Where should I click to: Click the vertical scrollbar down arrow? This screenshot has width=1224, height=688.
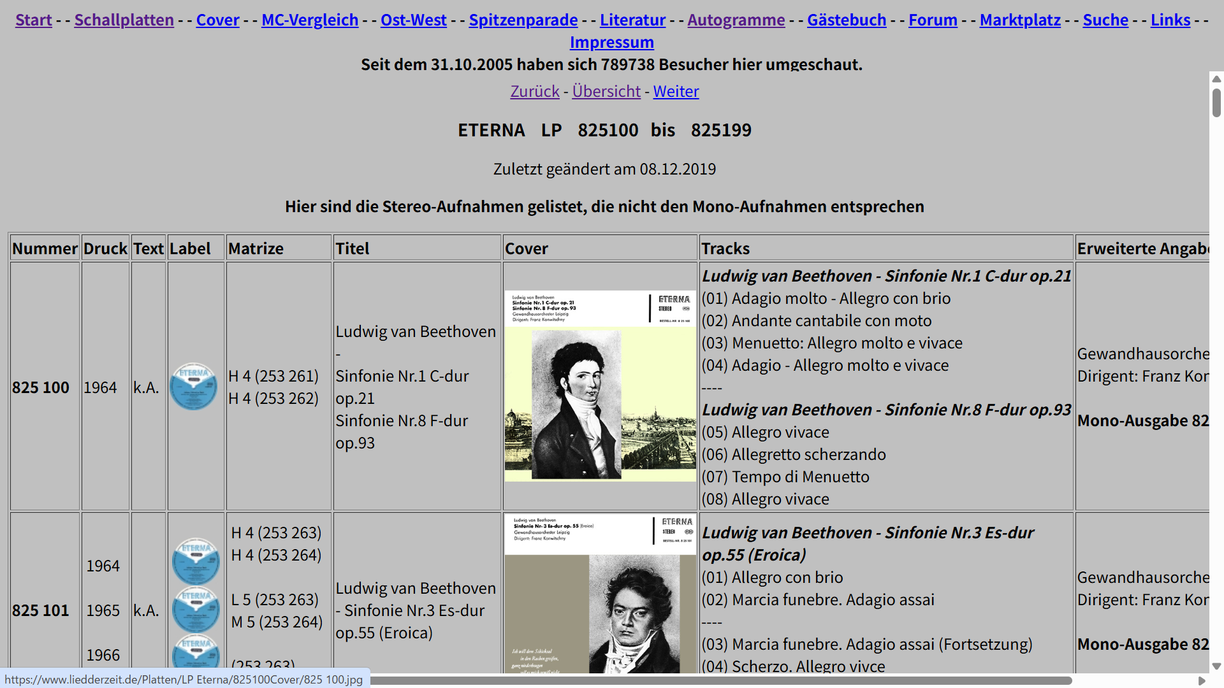pyautogui.click(x=1216, y=666)
